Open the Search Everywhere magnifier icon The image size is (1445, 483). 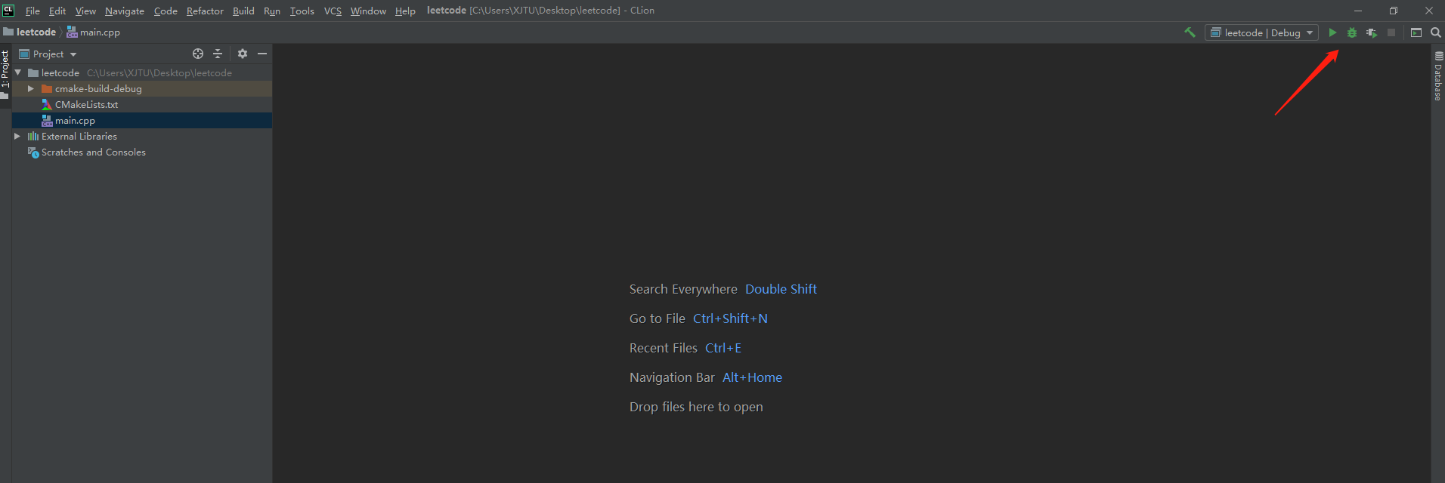tap(1436, 32)
